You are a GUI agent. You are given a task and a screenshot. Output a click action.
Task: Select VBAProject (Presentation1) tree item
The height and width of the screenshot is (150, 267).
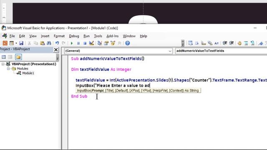pyautogui.click(x=34, y=64)
